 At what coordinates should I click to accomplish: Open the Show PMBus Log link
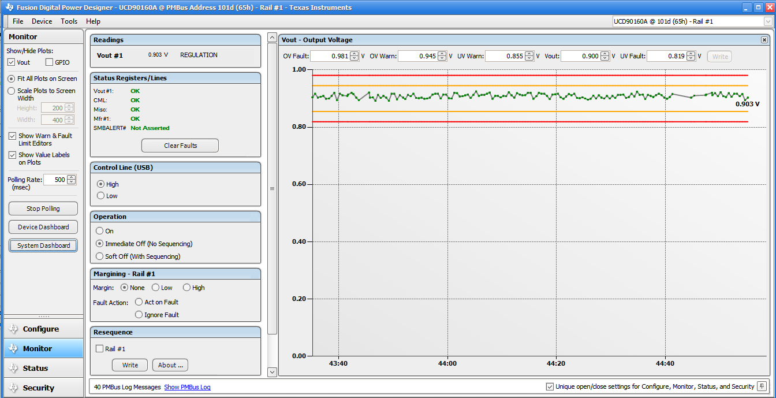pyautogui.click(x=187, y=387)
